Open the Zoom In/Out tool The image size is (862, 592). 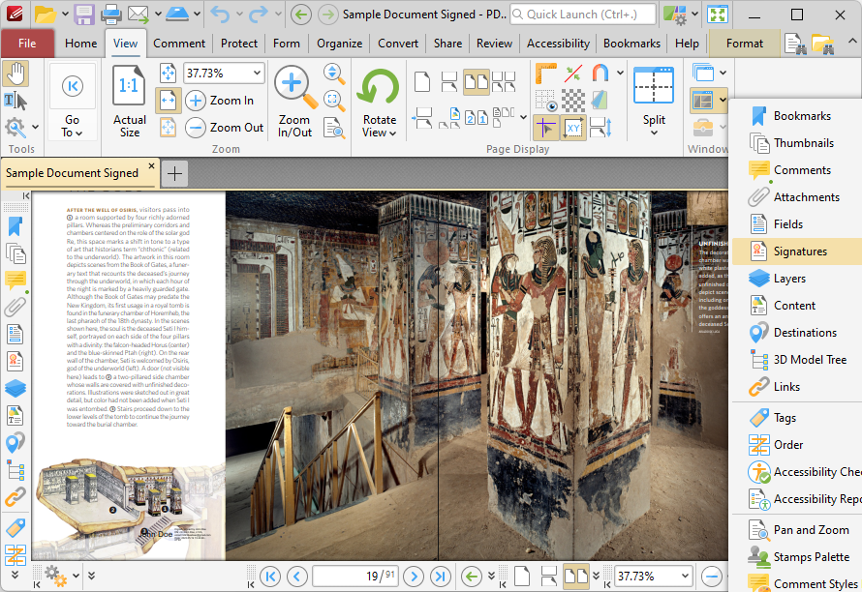tap(294, 101)
